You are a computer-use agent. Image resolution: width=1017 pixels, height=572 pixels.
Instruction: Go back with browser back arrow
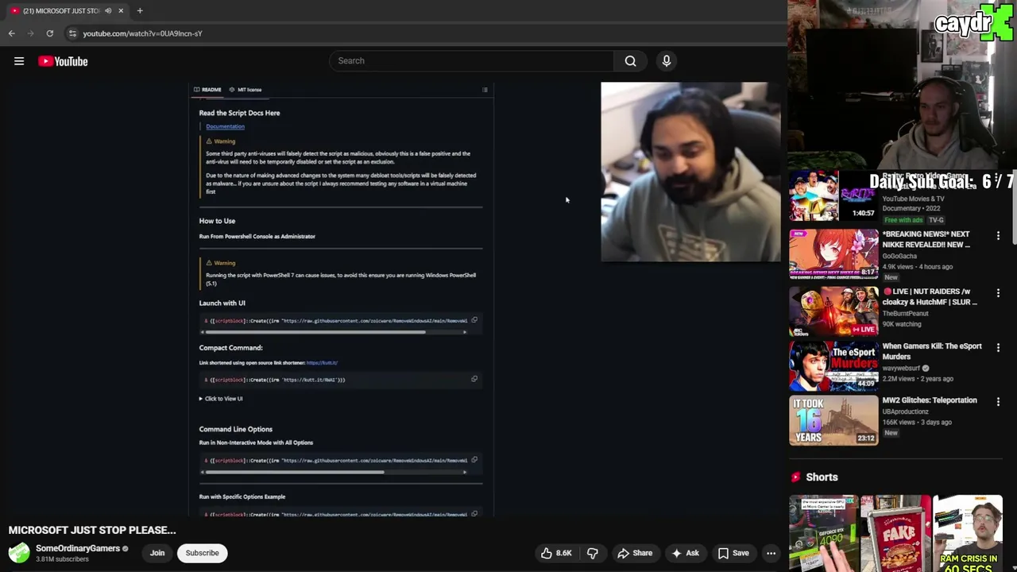coord(11,33)
